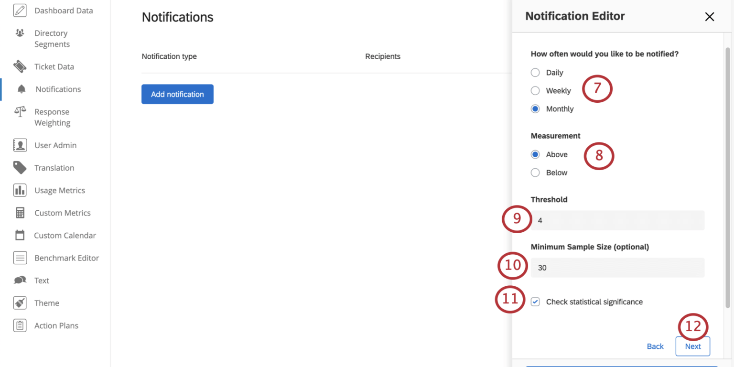This screenshot has width=734, height=367.
Task: Select the Directory Segments icon
Action: [x=20, y=33]
